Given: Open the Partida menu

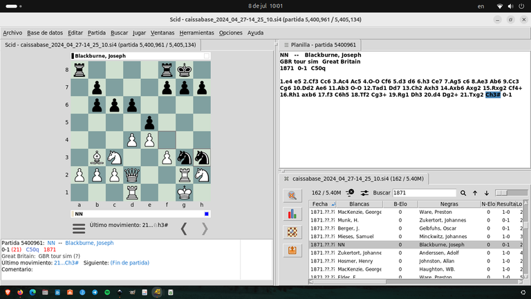Looking at the screenshot, I should 97,33.
